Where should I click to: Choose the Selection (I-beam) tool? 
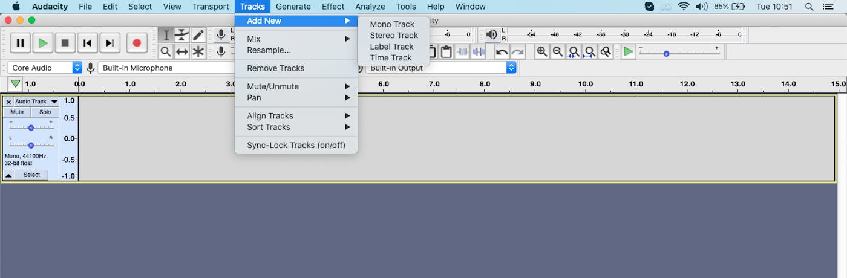coord(166,35)
